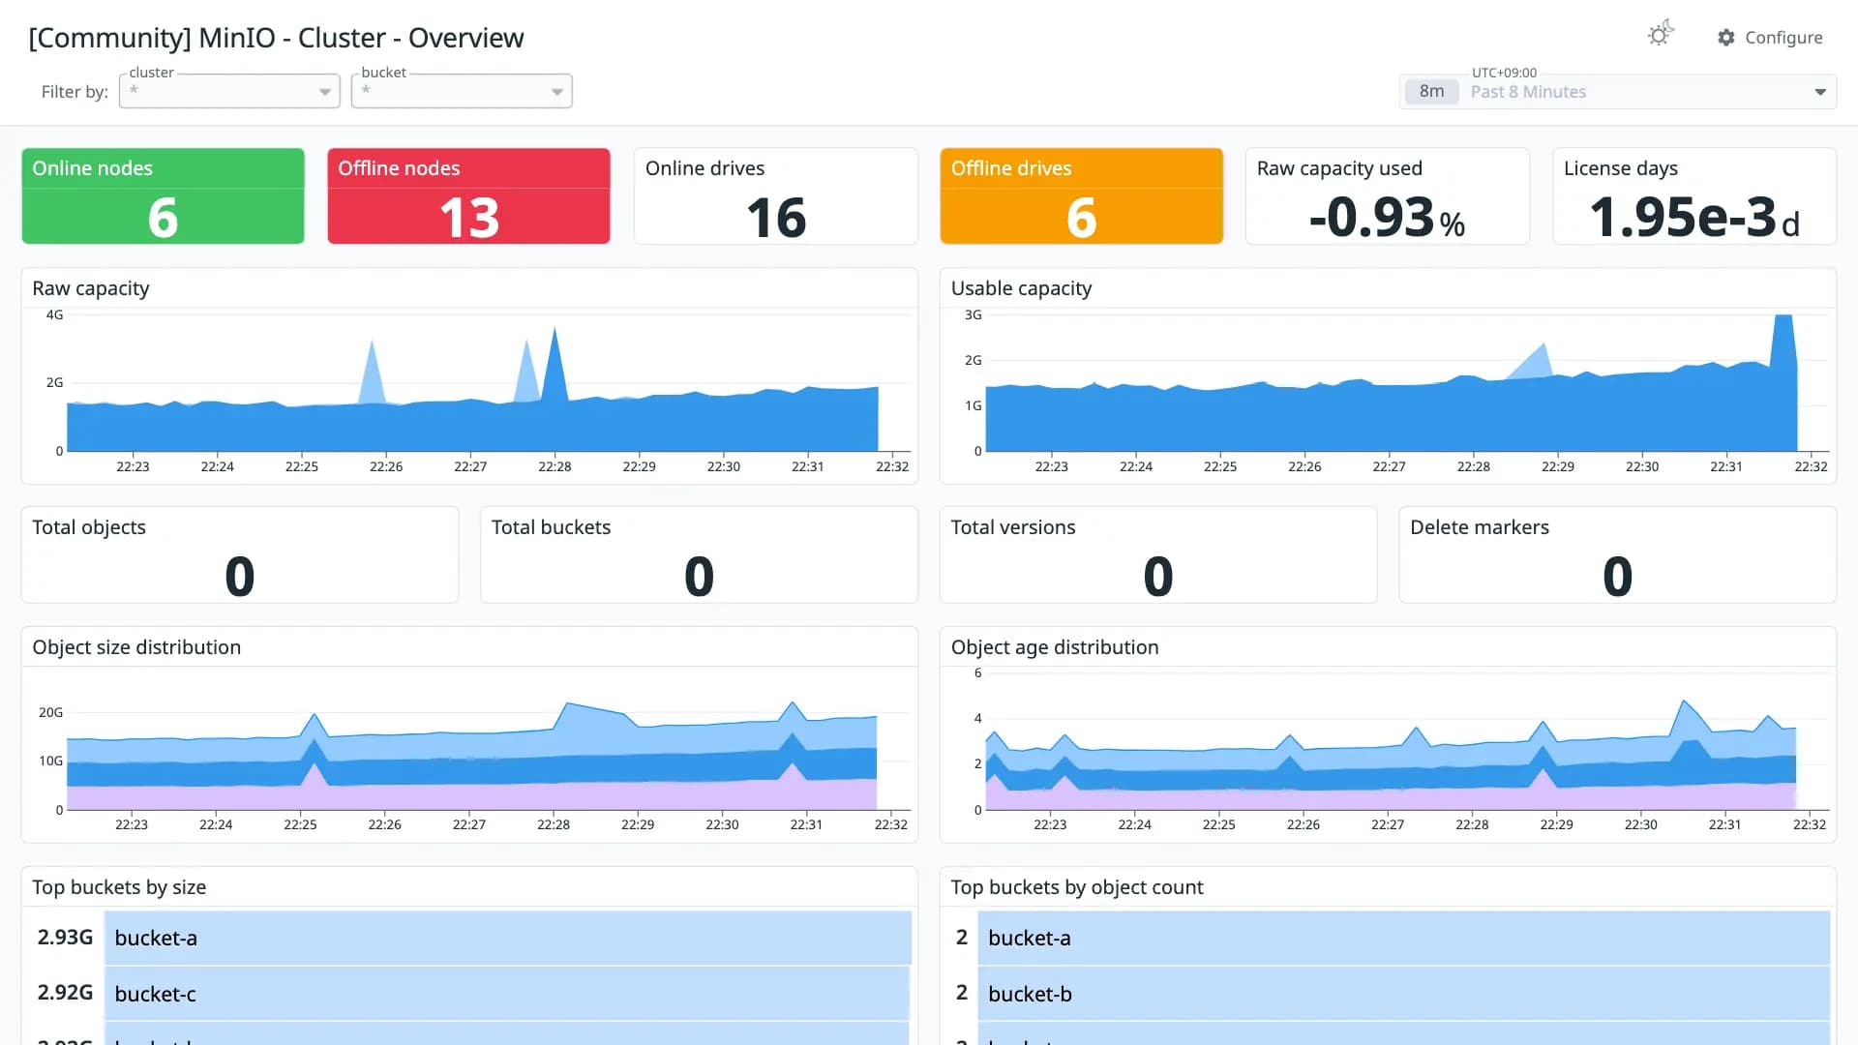The width and height of the screenshot is (1858, 1045).
Task: Click the Total objects value 0
Action: (239, 577)
